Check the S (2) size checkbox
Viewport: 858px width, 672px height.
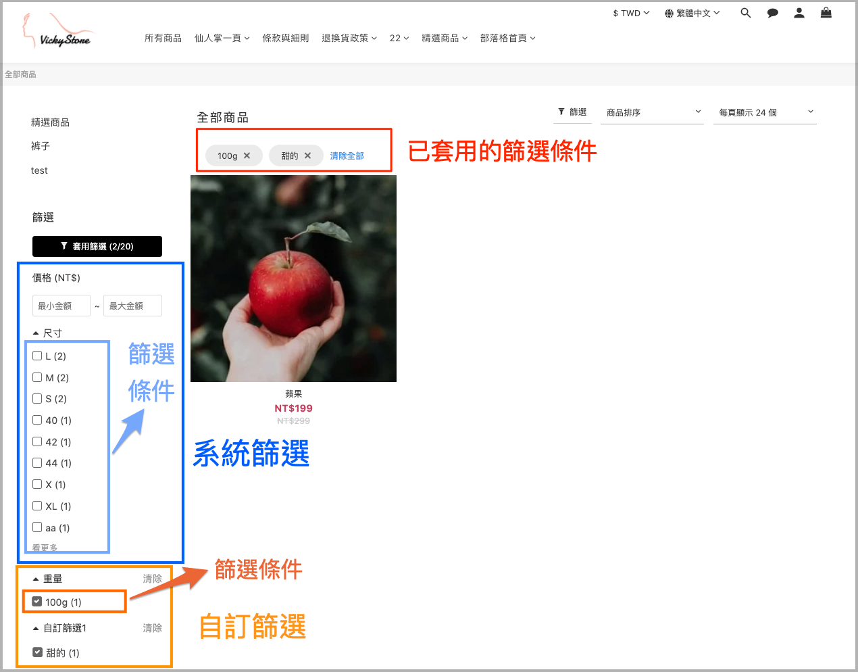(37, 398)
